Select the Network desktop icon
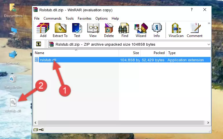Screen dimensions: 223x139 (13, 58)
